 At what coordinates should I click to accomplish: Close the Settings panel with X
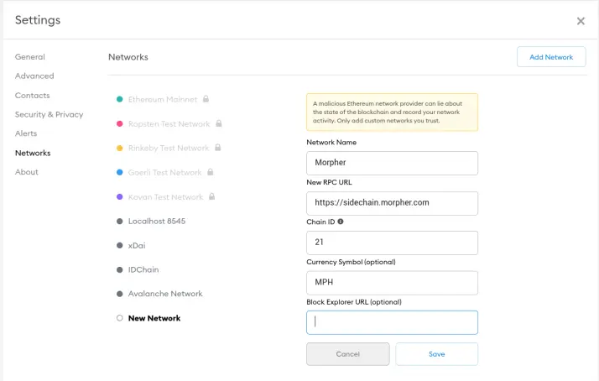point(581,21)
